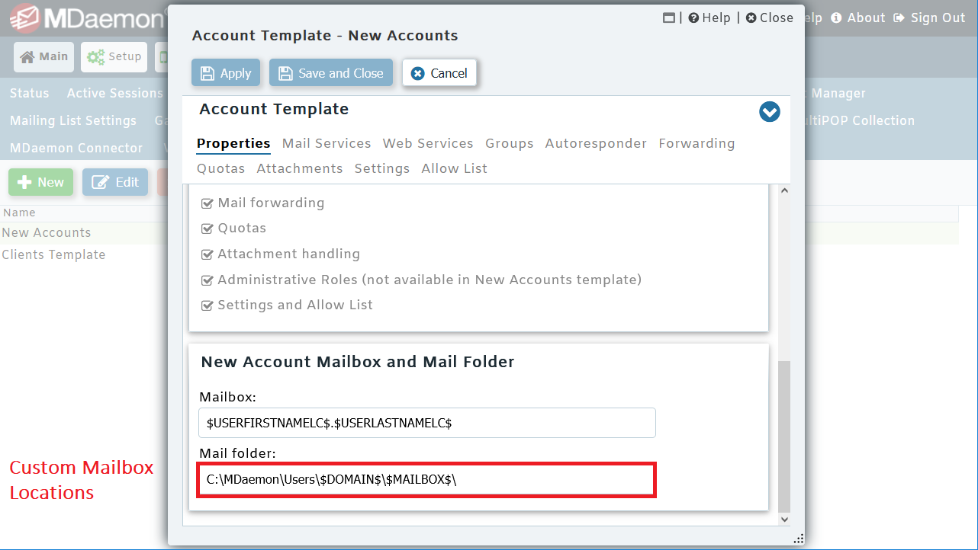This screenshot has width=978, height=550.
Task: Click inside the Mailbox input field
Action: coord(426,423)
